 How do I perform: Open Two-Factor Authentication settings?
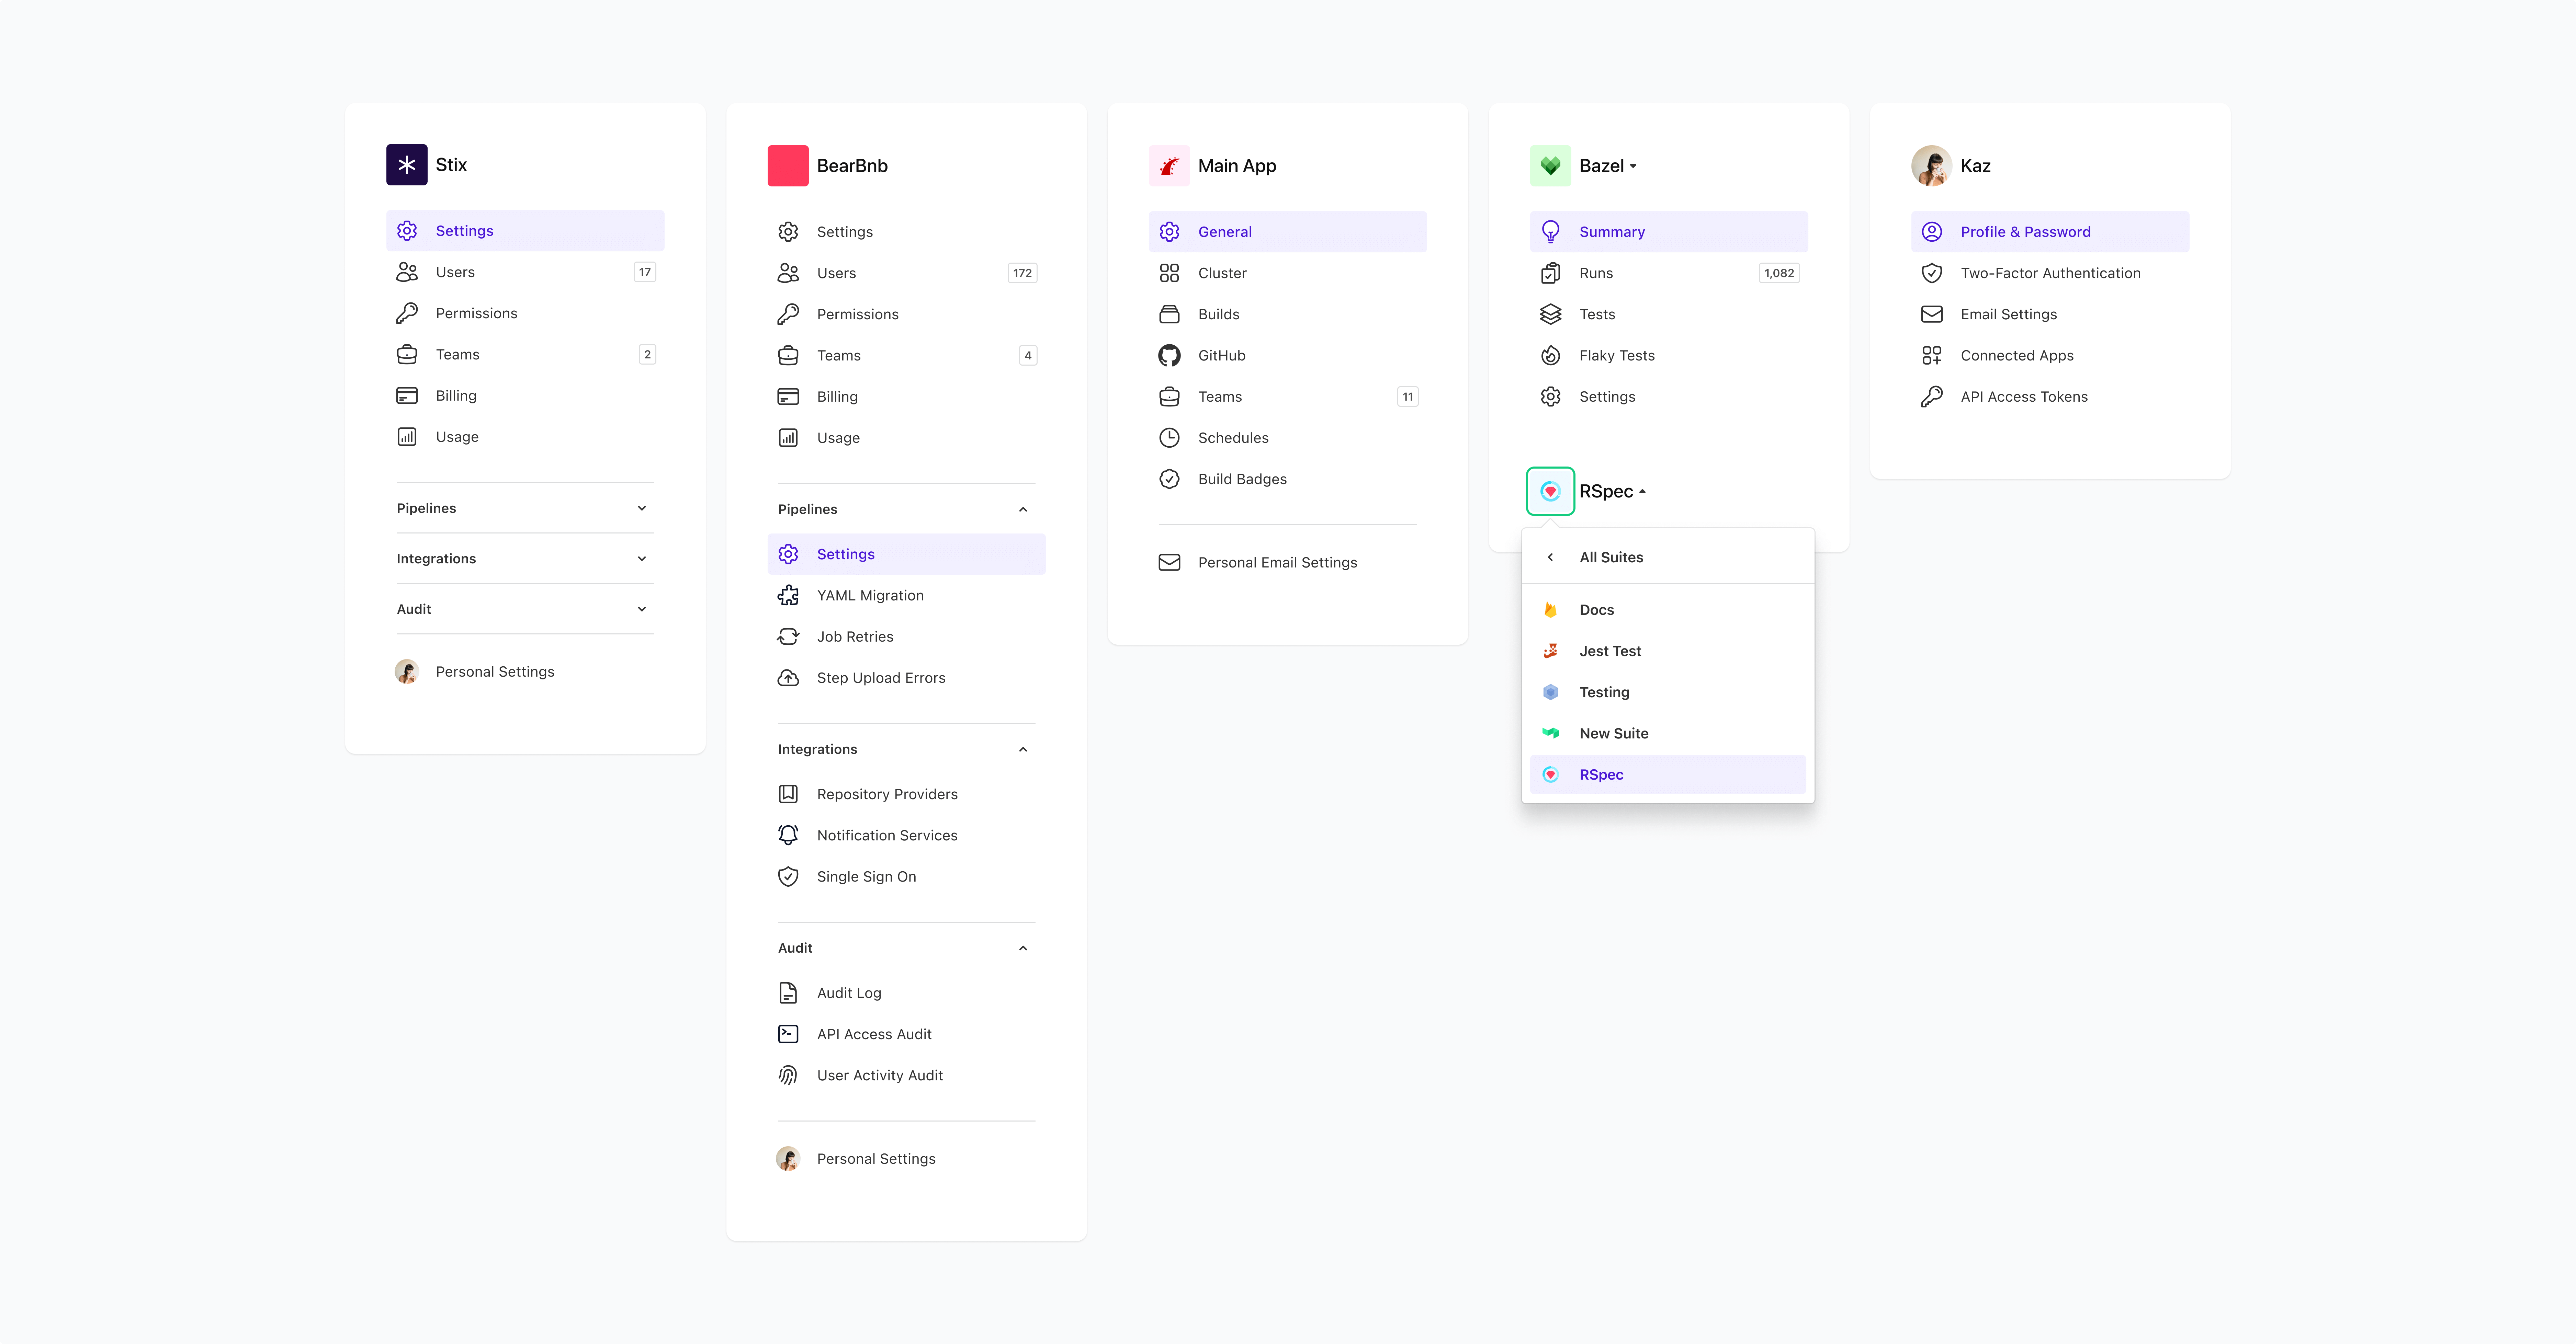click(x=2050, y=273)
